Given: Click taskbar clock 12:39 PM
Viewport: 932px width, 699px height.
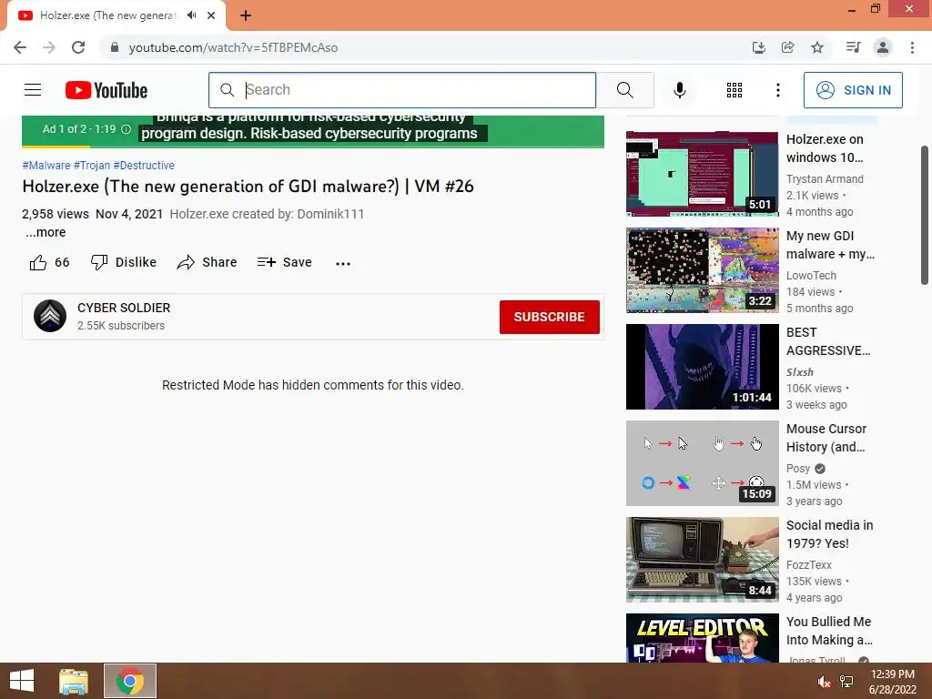Looking at the screenshot, I should point(892,674).
